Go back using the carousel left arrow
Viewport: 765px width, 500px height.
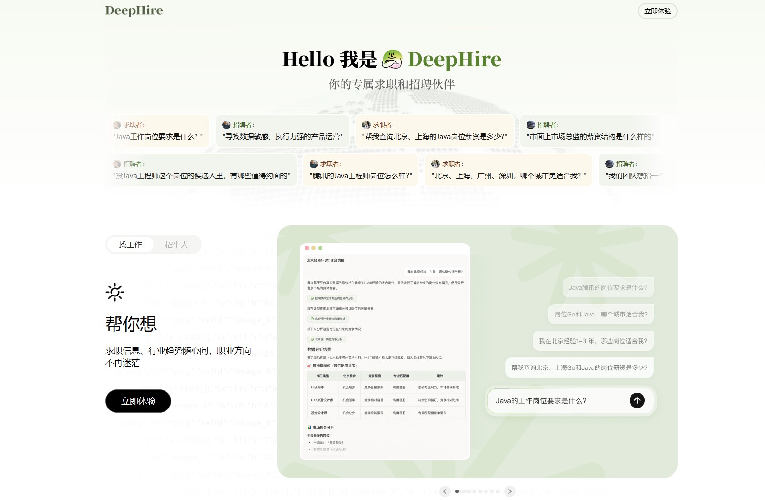[x=445, y=491]
